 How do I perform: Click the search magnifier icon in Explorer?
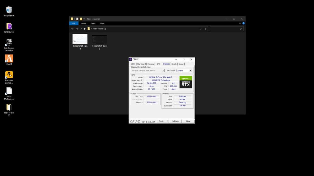coord(241,29)
